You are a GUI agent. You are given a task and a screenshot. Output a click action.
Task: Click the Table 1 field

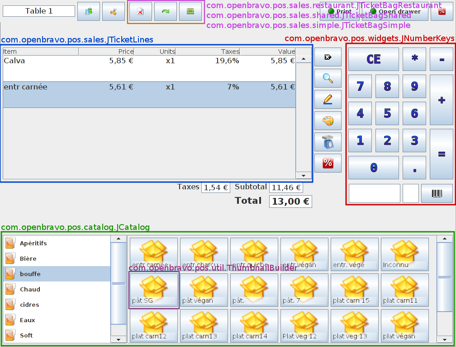tap(39, 11)
